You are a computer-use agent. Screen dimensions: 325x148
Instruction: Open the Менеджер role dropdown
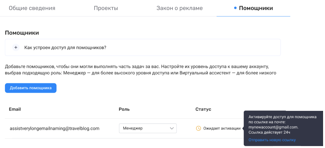click(147, 128)
